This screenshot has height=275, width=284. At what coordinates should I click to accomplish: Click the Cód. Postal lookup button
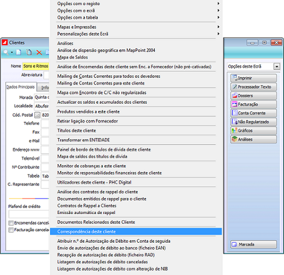37,115
